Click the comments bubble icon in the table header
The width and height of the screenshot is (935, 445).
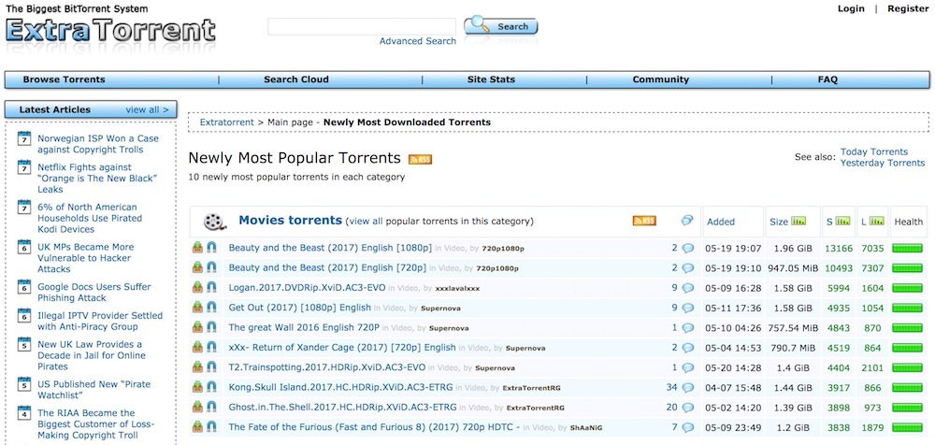pos(687,221)
